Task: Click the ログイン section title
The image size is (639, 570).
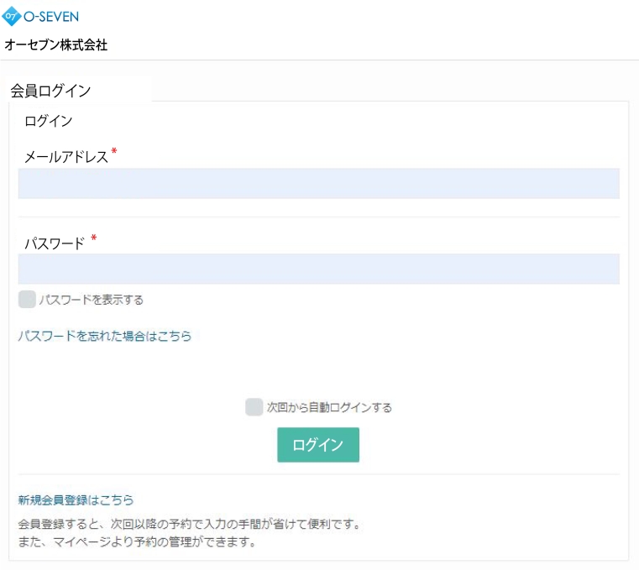Action: (x=48, y=121)
